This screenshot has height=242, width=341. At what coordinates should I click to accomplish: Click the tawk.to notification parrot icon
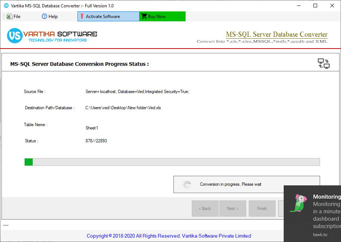point(298,203)
